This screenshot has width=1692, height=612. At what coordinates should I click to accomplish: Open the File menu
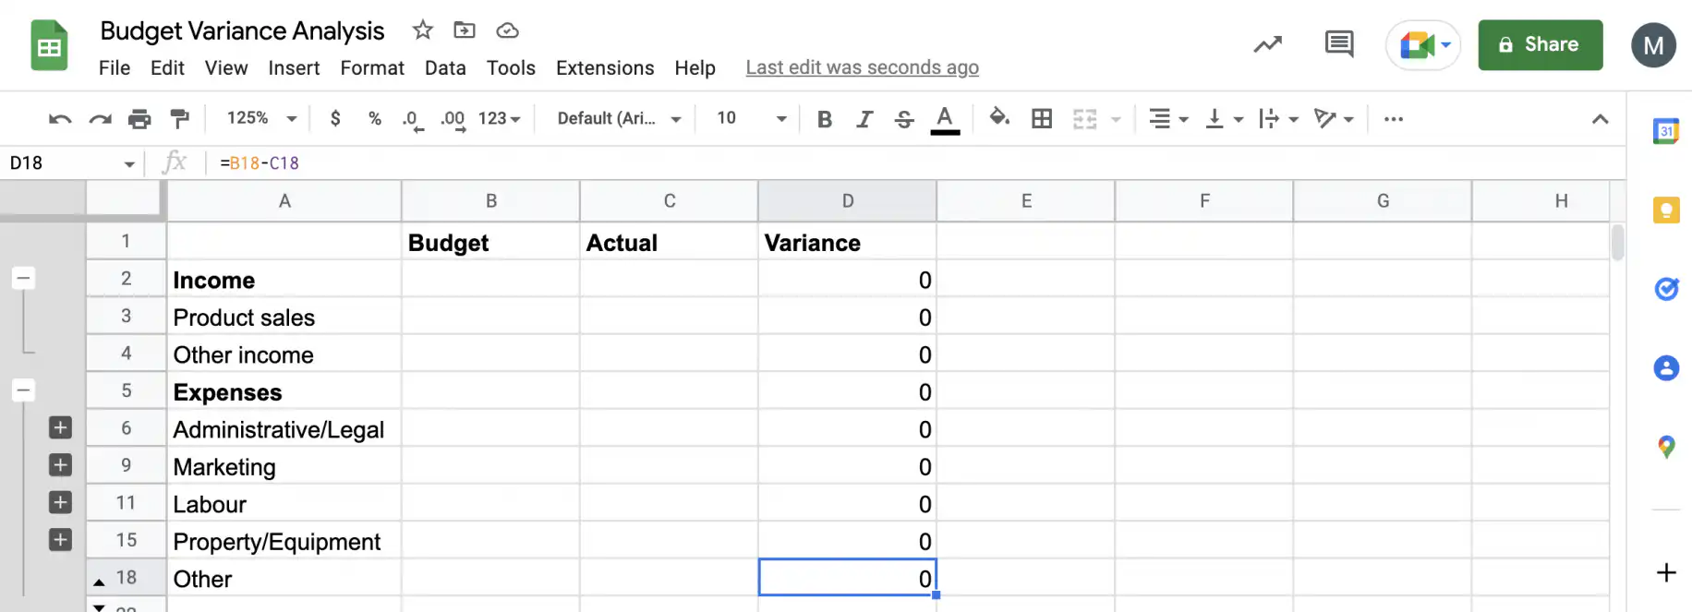(115, 68)
